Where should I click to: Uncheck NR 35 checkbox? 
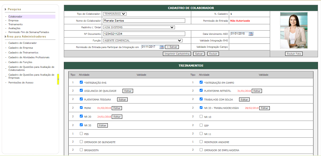[81, 125]
